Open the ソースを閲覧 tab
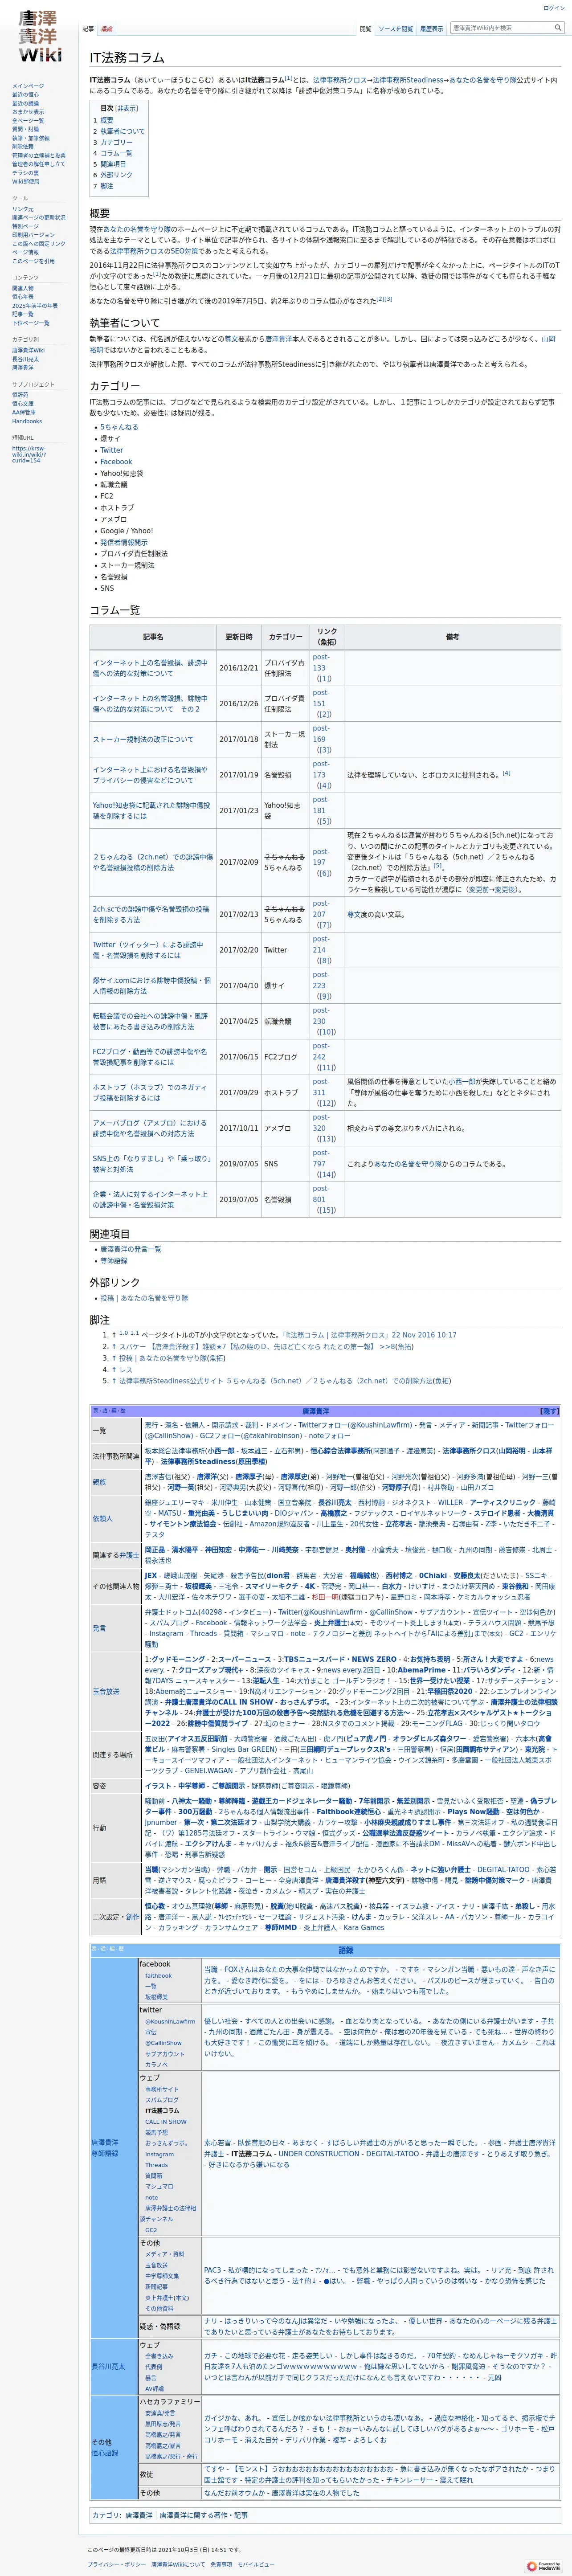This screenshot has height=2576, width=572. 395,29
